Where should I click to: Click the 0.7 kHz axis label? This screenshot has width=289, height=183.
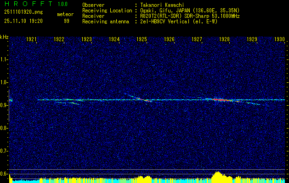(x=3, y=151)
